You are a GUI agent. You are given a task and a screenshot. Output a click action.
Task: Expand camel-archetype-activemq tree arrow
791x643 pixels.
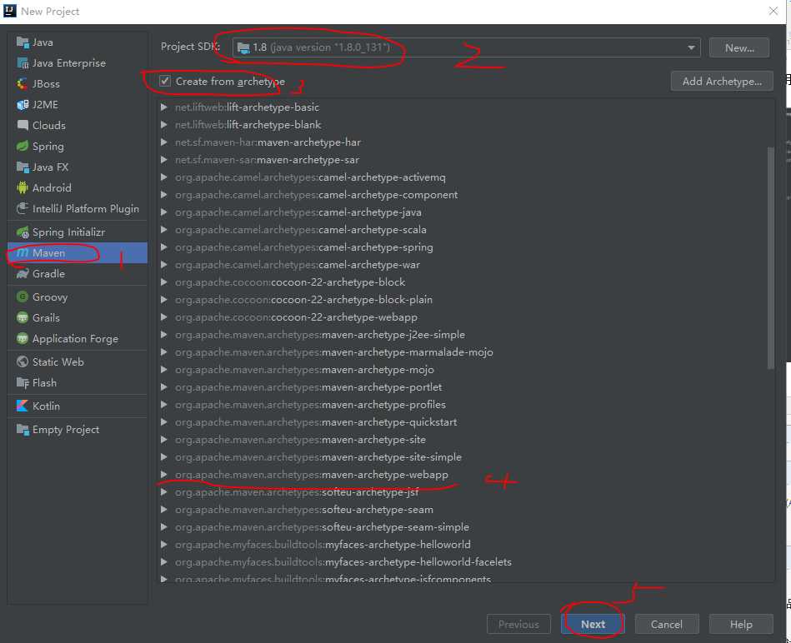point(164,177)
